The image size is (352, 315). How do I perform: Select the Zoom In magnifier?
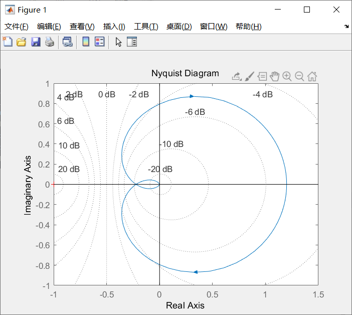[x=287, y=77]
